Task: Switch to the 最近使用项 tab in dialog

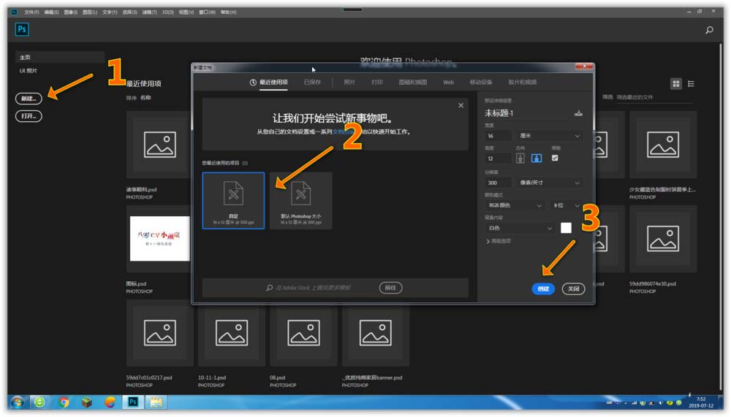Action: click(269, 83)
